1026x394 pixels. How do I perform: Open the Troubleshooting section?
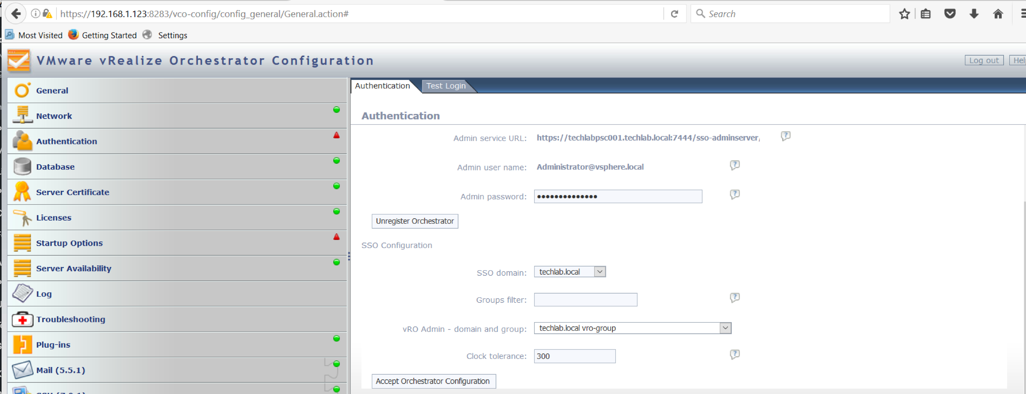tap(177, 319)
